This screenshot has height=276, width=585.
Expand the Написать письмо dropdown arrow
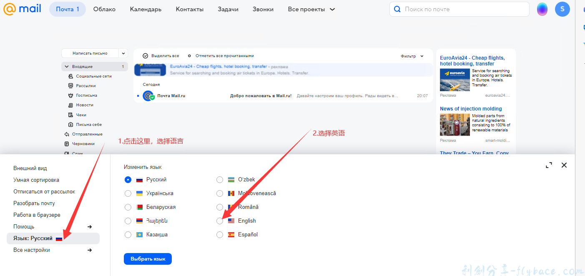coord(123,53)
